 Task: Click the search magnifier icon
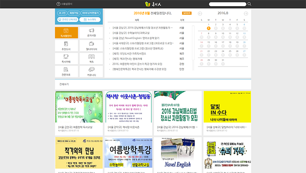[249, 4]
